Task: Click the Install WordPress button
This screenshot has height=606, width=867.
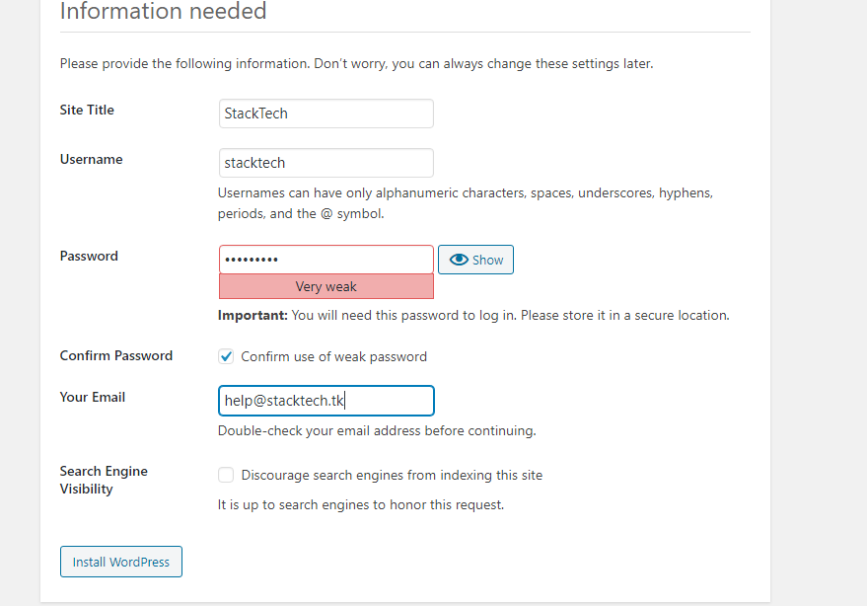Action: 121,562
